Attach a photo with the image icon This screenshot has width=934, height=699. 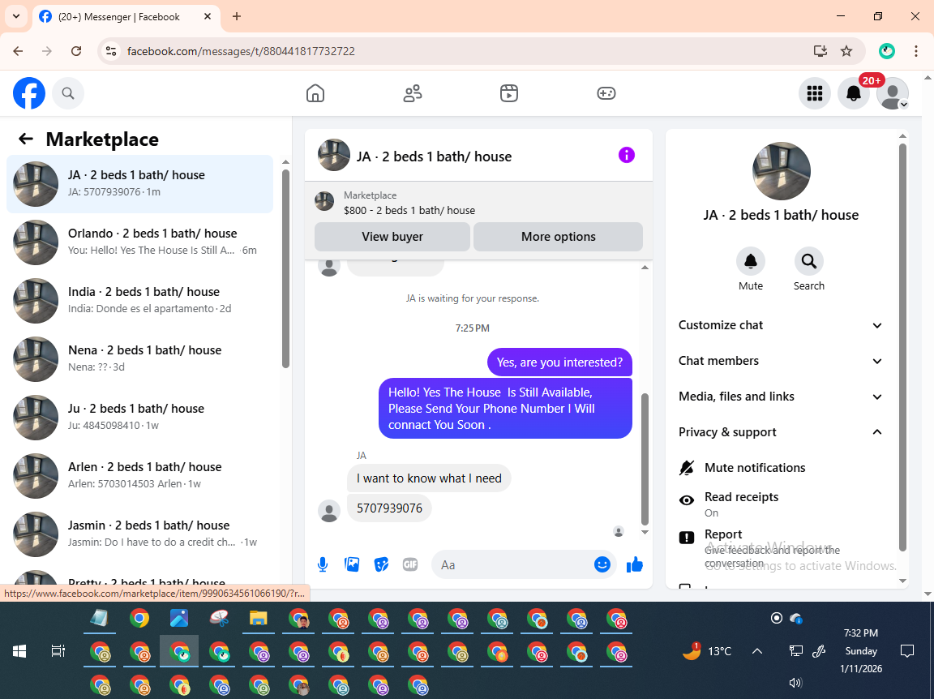[352, 564]
